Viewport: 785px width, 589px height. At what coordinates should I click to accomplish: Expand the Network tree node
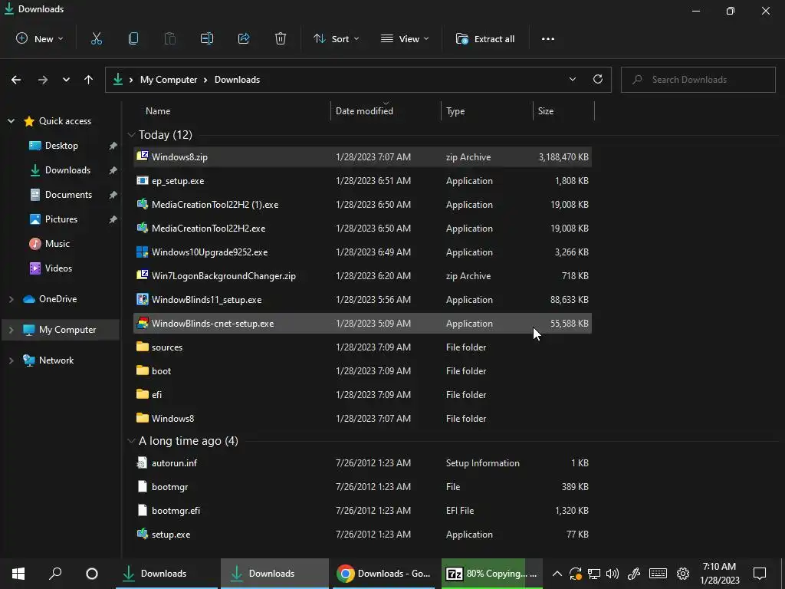point(11,360)
